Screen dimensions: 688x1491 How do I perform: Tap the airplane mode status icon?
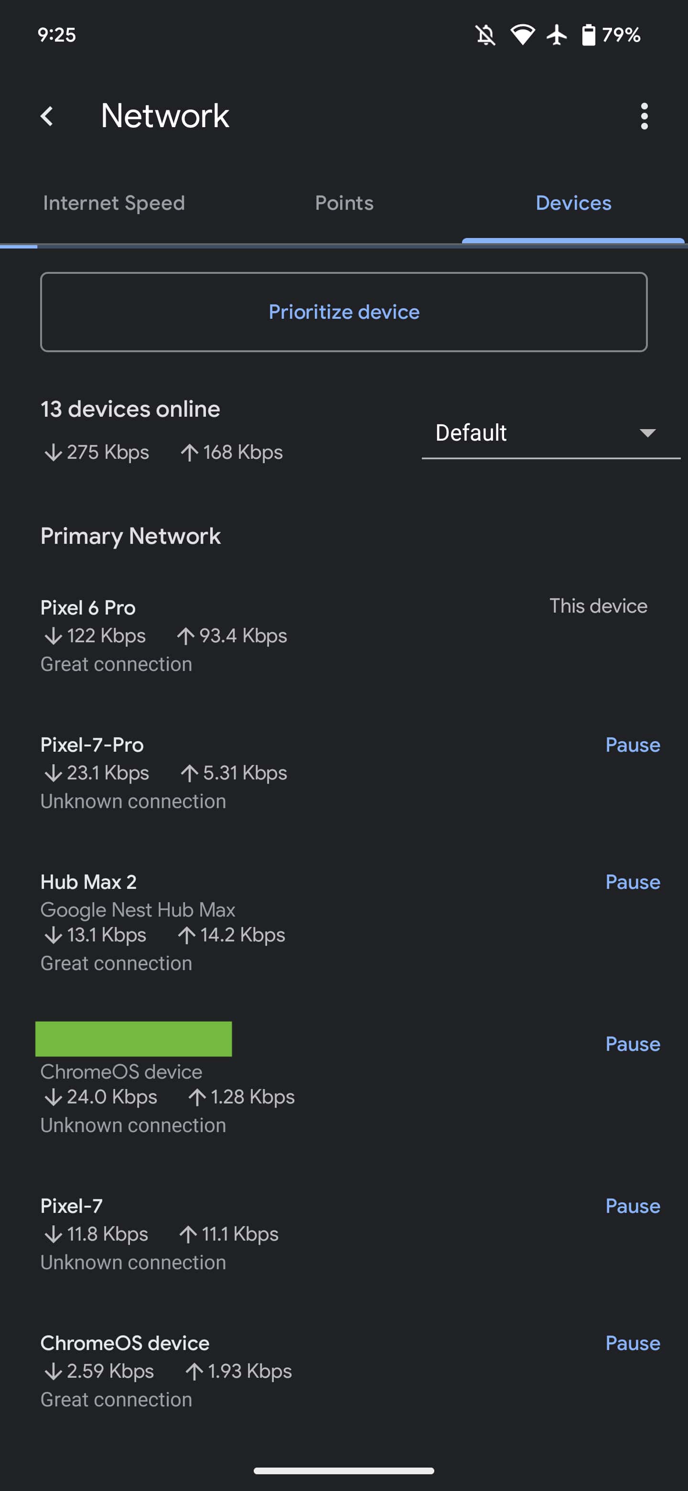click(x=557, y=35)
